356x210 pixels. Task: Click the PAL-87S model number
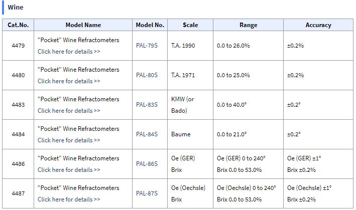click(x=147, y=193)
